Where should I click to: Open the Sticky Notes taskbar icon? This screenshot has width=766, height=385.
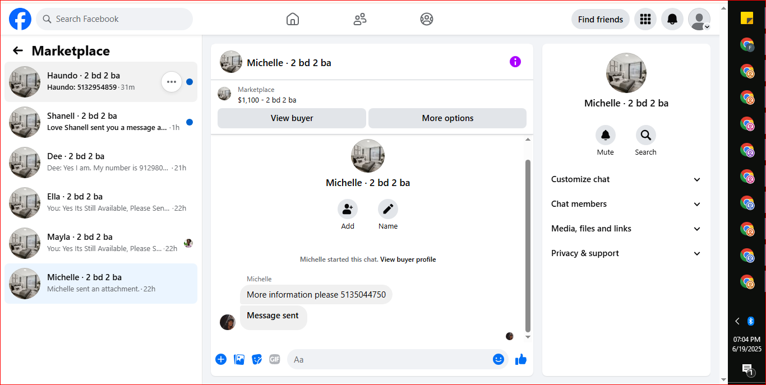coord(747,18)
